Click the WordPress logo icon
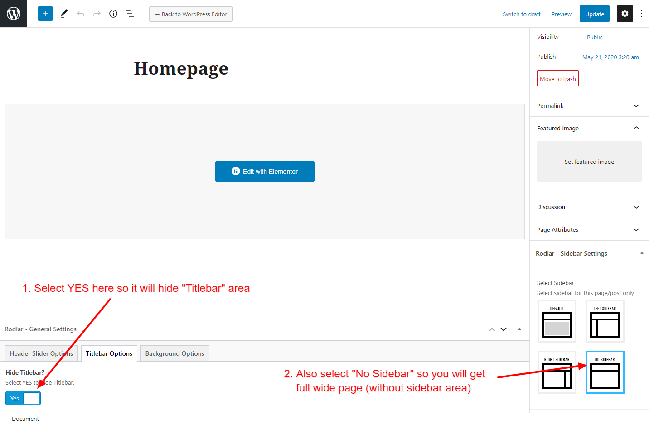This screenshot has height=424, width=649. point(14,14)
